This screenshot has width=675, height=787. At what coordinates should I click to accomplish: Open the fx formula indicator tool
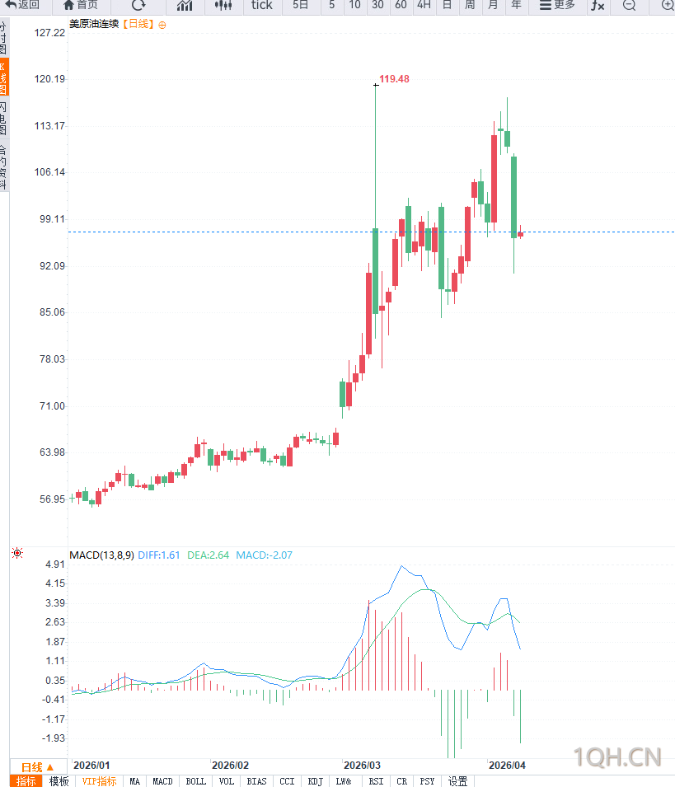[598, 5]
